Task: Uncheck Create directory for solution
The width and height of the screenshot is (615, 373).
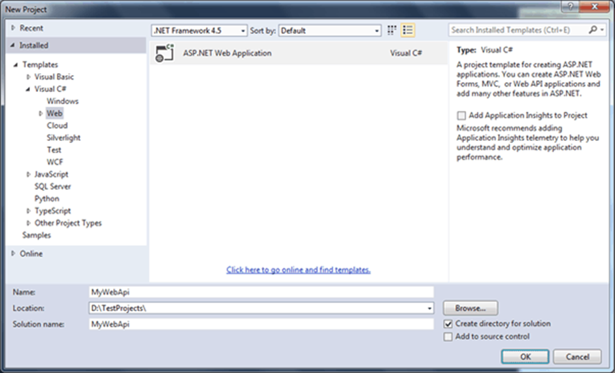Action: coord(448,324)
